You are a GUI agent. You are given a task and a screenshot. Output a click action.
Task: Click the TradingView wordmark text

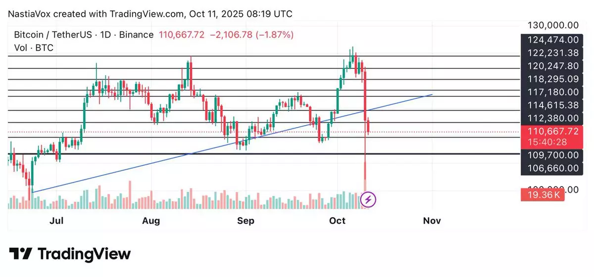pyautogui.click(x=84, y=254)
